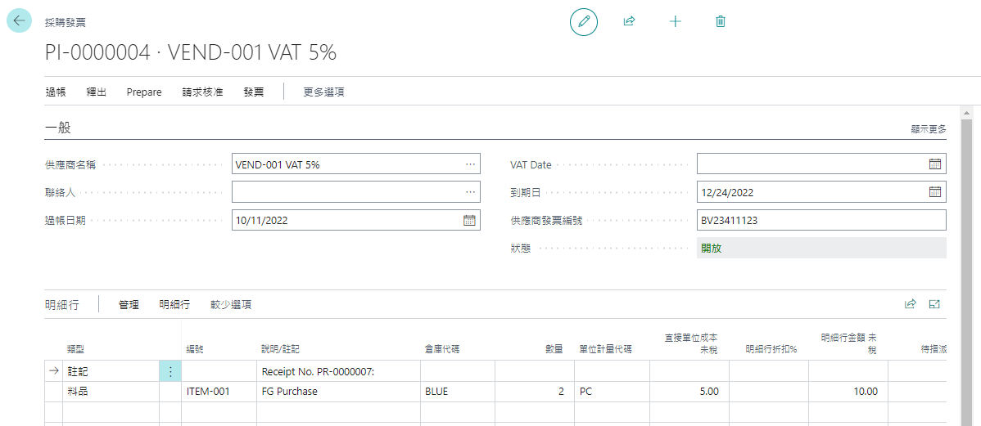This screenshot has width=981, height=426.
Task: Show 更多選項 in action bar
Action: click(x=323, y=92)
